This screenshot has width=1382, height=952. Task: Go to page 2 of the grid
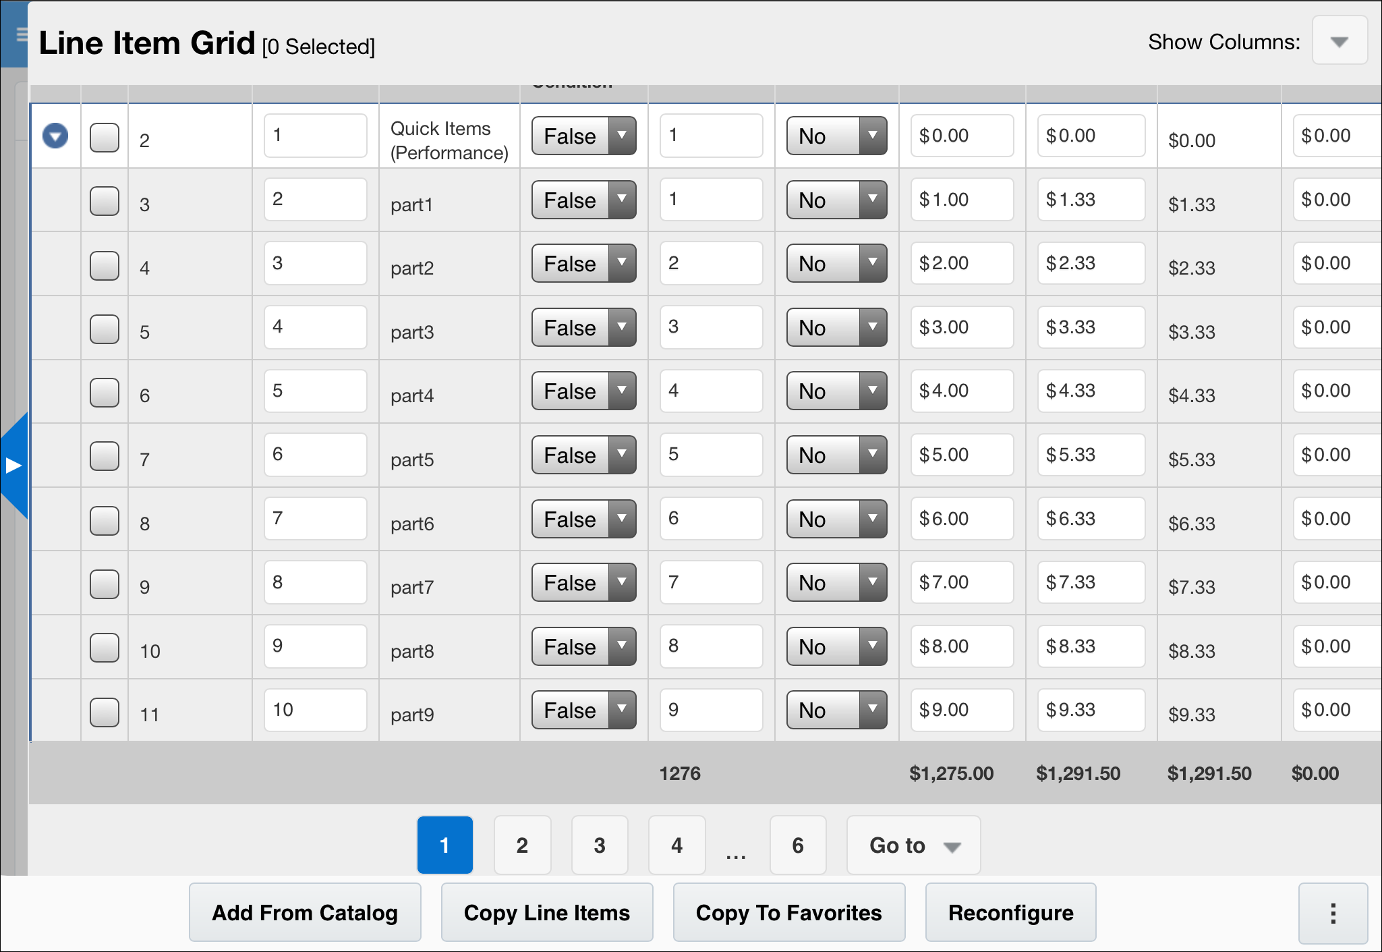pos(522,845)
